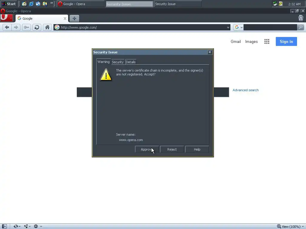Image resolution: width=306 pixels, height=229 pixels.
Task: Switch to the Security tab
Action: (x=117, y=62)
